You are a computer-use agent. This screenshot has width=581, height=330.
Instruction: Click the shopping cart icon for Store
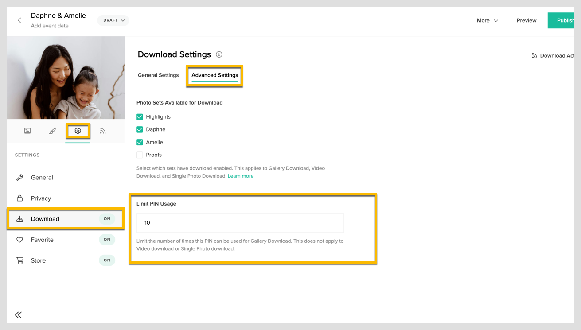click(x=19, y=260)
